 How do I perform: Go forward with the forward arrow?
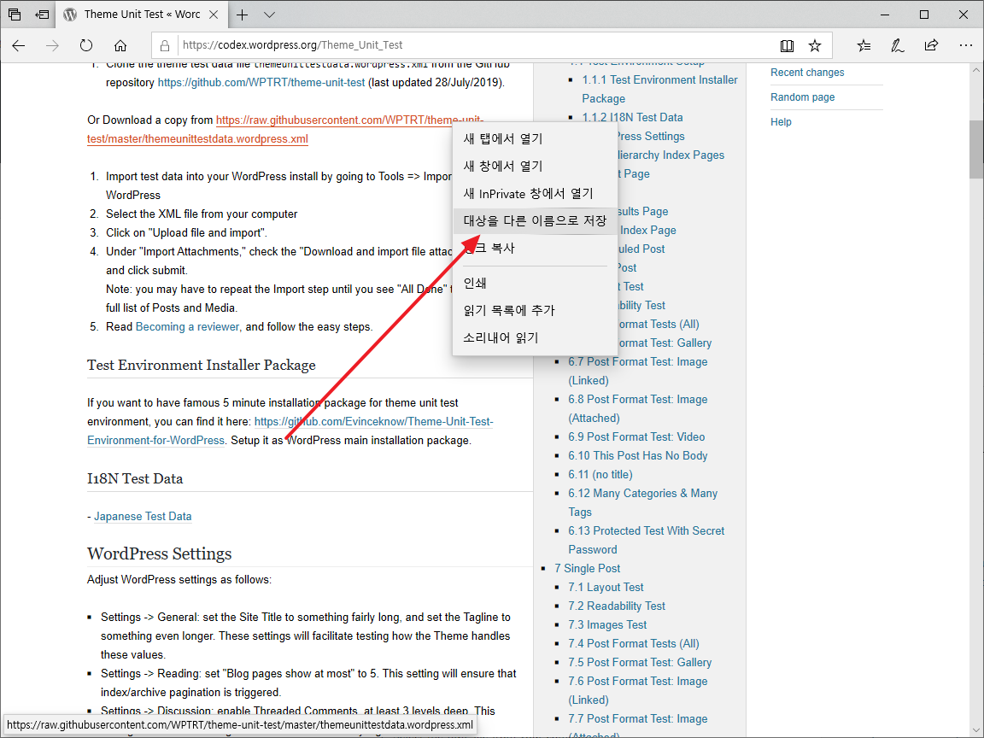coord(52,45)
